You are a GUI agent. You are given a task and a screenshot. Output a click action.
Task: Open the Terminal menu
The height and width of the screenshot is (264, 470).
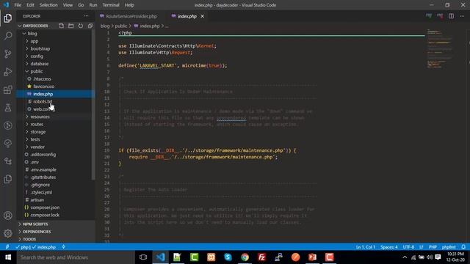click(x=111, y=5)
